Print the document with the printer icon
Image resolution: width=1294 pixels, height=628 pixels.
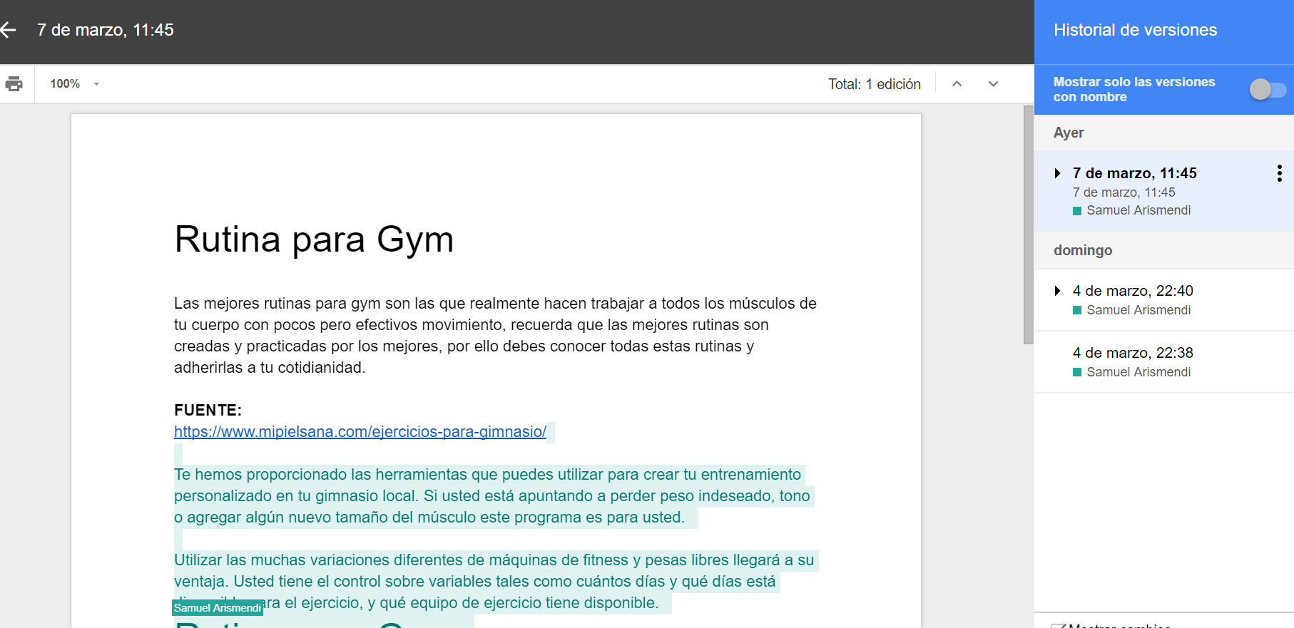coord(14,84)
